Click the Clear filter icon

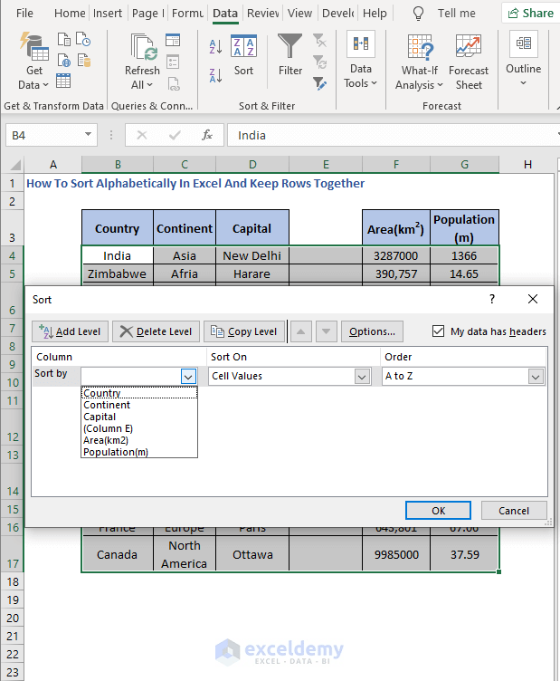[x=319, y=41]
